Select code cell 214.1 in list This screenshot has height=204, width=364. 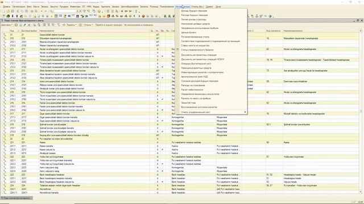pos(15,85)
